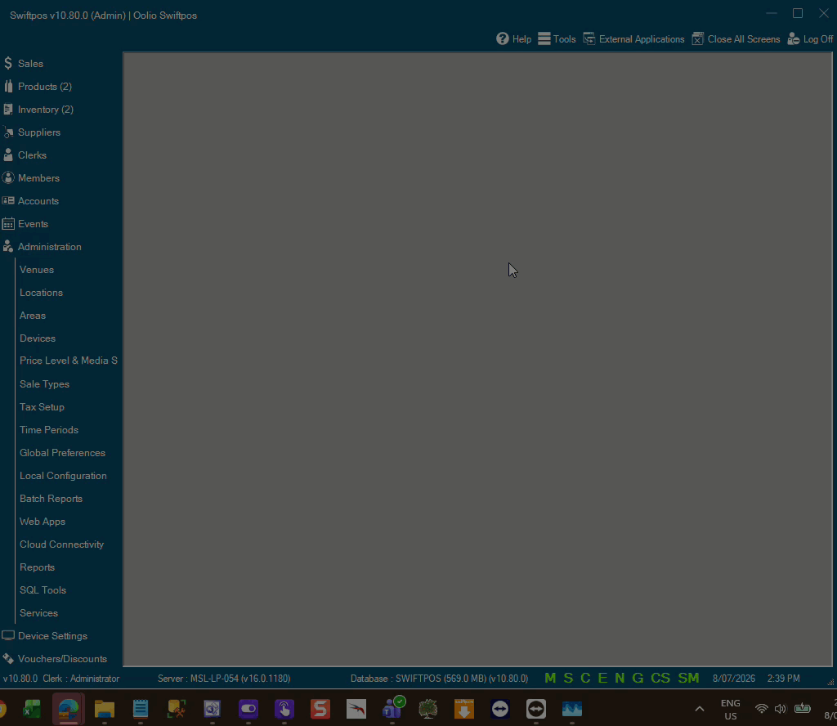Expand the Inventory (2) menu

tap(46, 109)
